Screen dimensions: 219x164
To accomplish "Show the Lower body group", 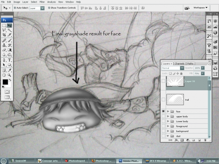I will click(x=163, y=121).
